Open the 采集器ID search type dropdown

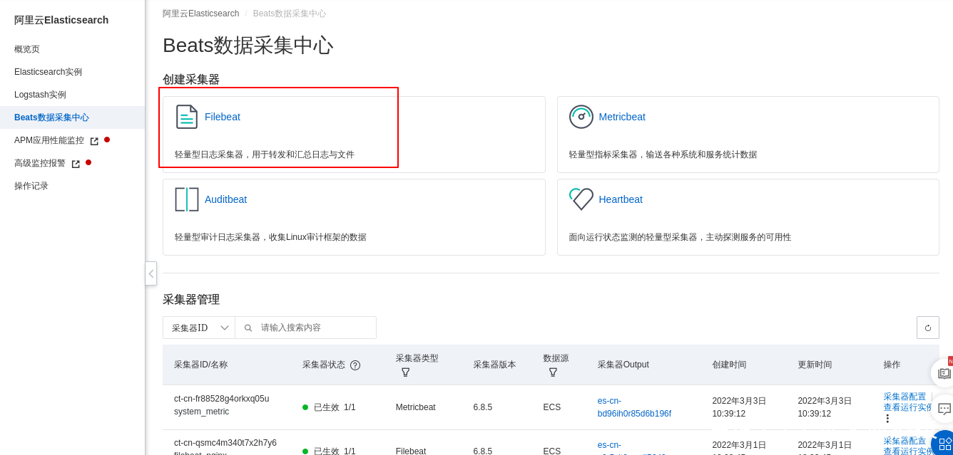199,328
